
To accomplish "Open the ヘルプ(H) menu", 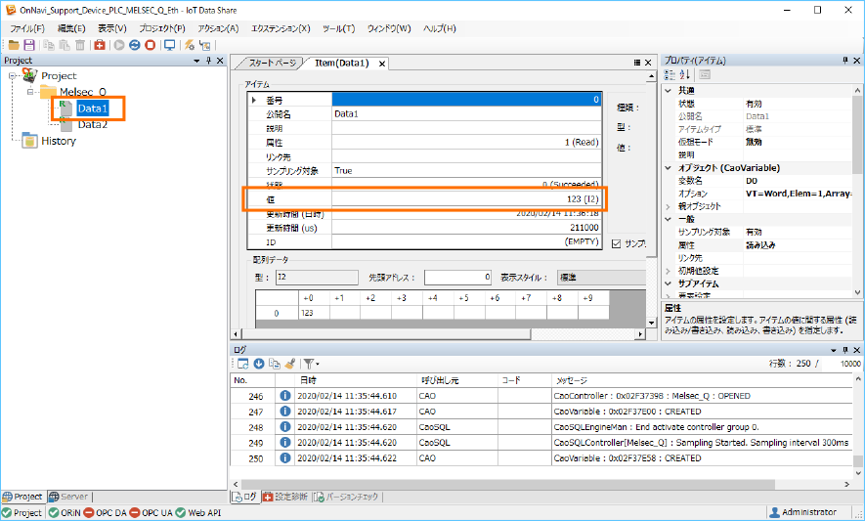I will point(440,28).
